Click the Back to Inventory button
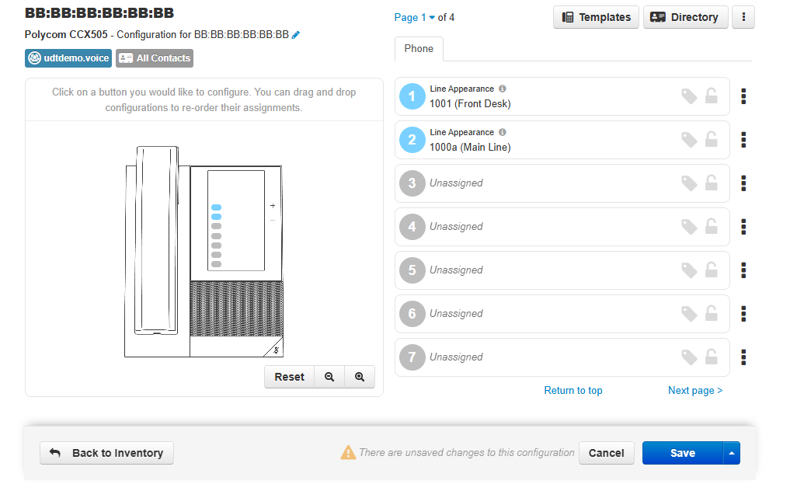Viewport: 790px width, 491px height. pos(106,453)
